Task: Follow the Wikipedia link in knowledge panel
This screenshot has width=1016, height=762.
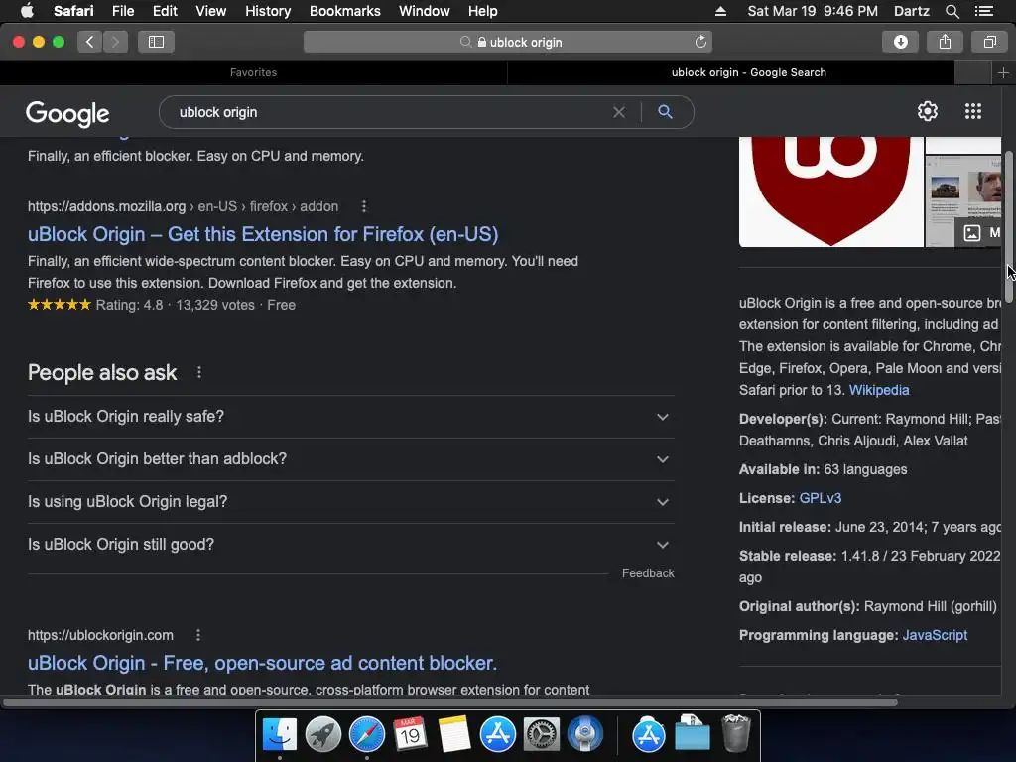Action: click(879, 390)
